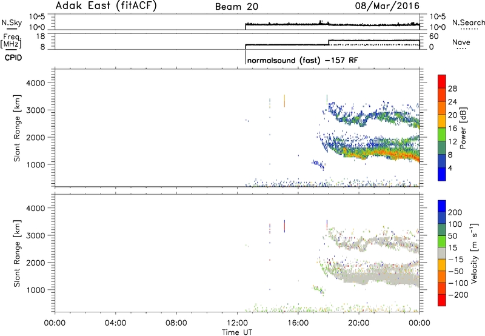
Task: Click '2000' on the velocity panel range axis
Action: 36,263
